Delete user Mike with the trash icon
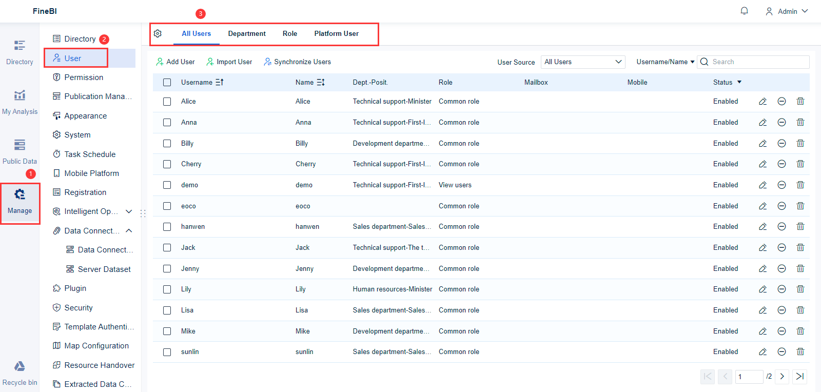The image size is (821, 392). (800, 331)
